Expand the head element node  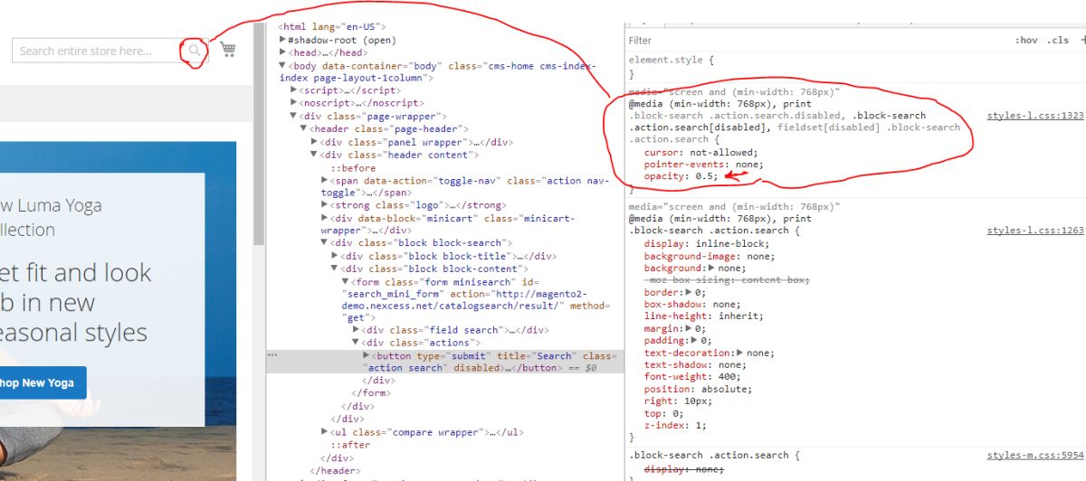pos(282,52)
